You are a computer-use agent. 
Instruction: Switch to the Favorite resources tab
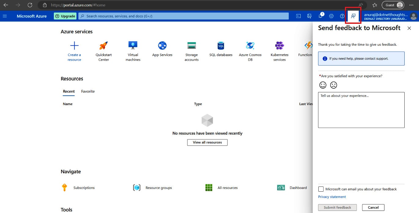point(88,91)
